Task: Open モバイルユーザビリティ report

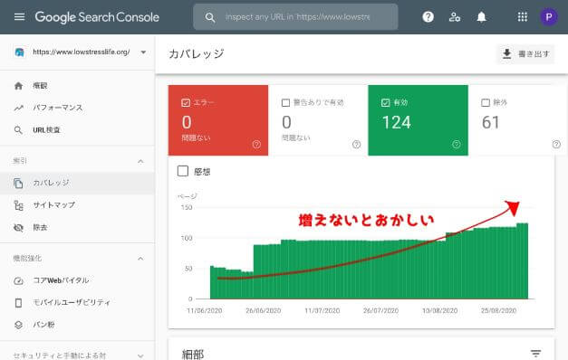Action: click(77, 302)
